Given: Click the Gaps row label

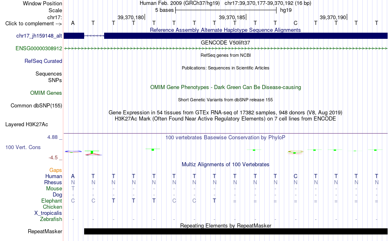Looking at the screenshot, I should [x=56, y=170].
